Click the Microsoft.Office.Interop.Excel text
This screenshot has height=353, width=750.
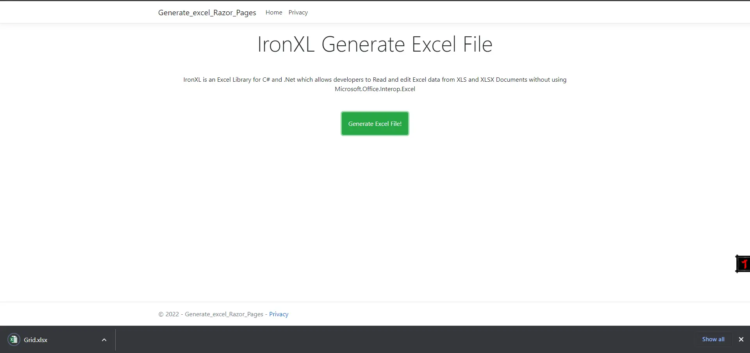click(x=375, y=89)
